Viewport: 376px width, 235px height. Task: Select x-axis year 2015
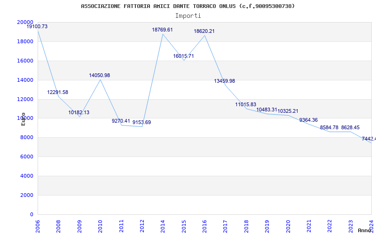tap(184, 226)
